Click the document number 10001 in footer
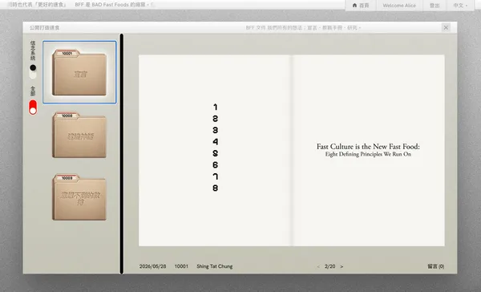The height and width of the screenshot is (292, 481). coord(181,266)
